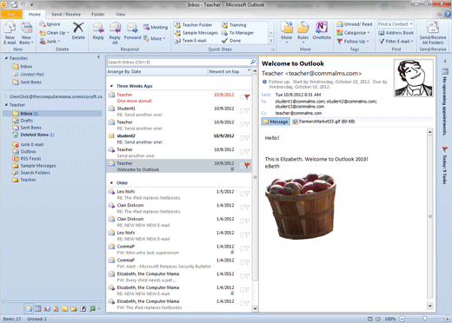
Task: Switch to the Home ribbon tab
Action: (35, 14)
